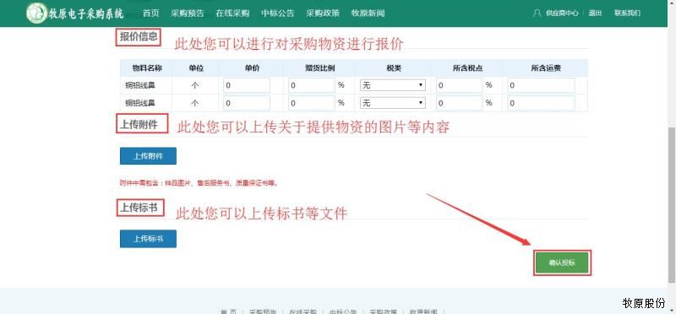Click the red 附件中需包含 note text
The image size is (676, 314).
(x=199, y=183)
